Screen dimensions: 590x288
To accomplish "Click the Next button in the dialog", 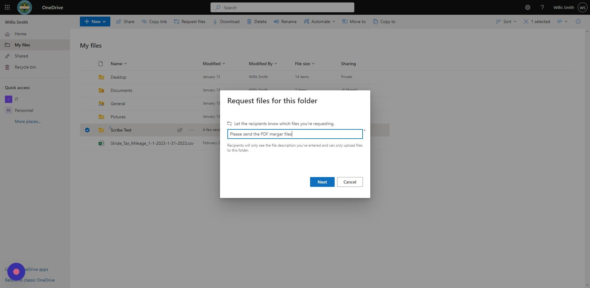I will (x=322, y=182).
